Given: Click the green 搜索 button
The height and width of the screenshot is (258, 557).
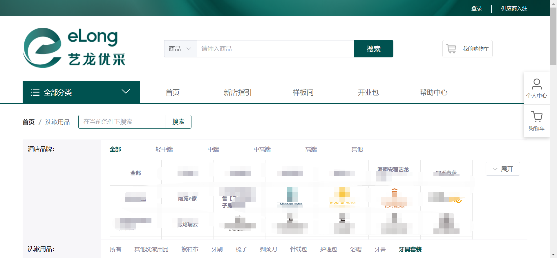Looking at the screenshot, I should [x=374, y=49].
